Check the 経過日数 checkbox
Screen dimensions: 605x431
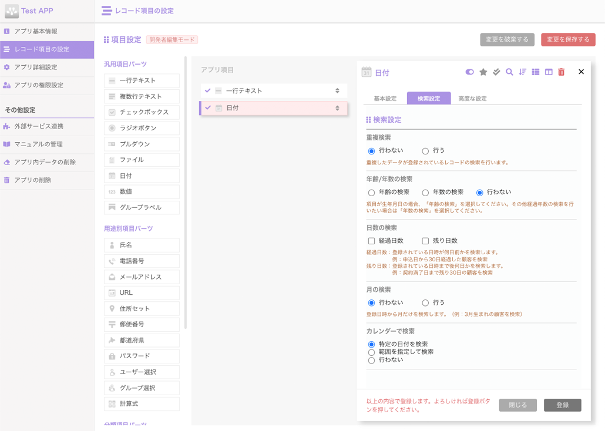[372, 241]
